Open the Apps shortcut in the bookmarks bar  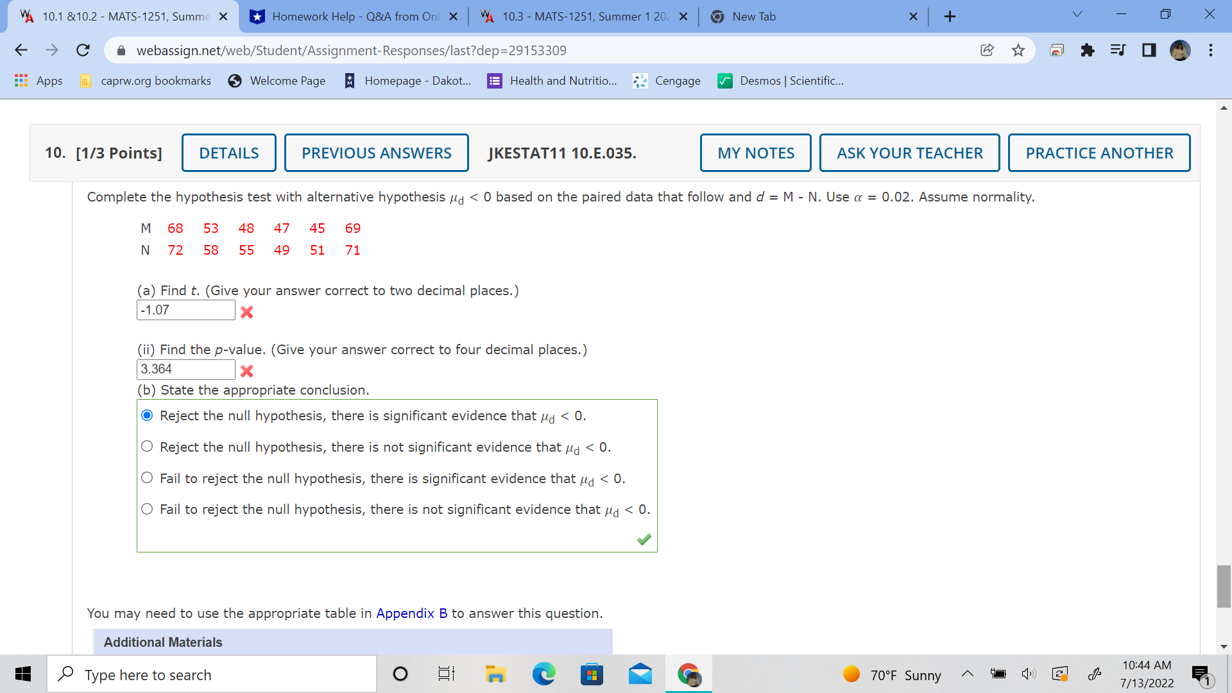(x=38, y=81)
